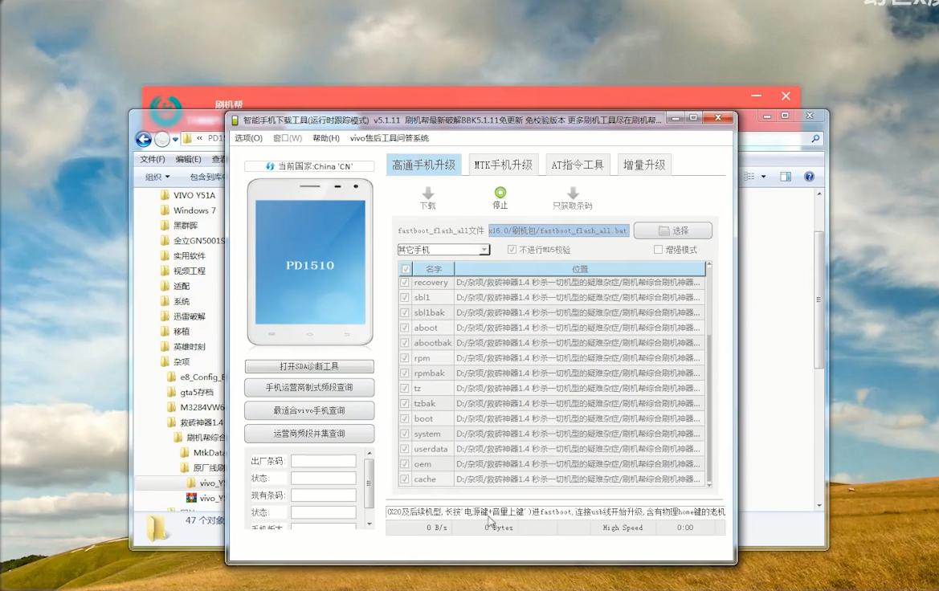Open the history dropdown next to navigation arrows
This screenshot has height=591, width=939.
coord(175,140)
